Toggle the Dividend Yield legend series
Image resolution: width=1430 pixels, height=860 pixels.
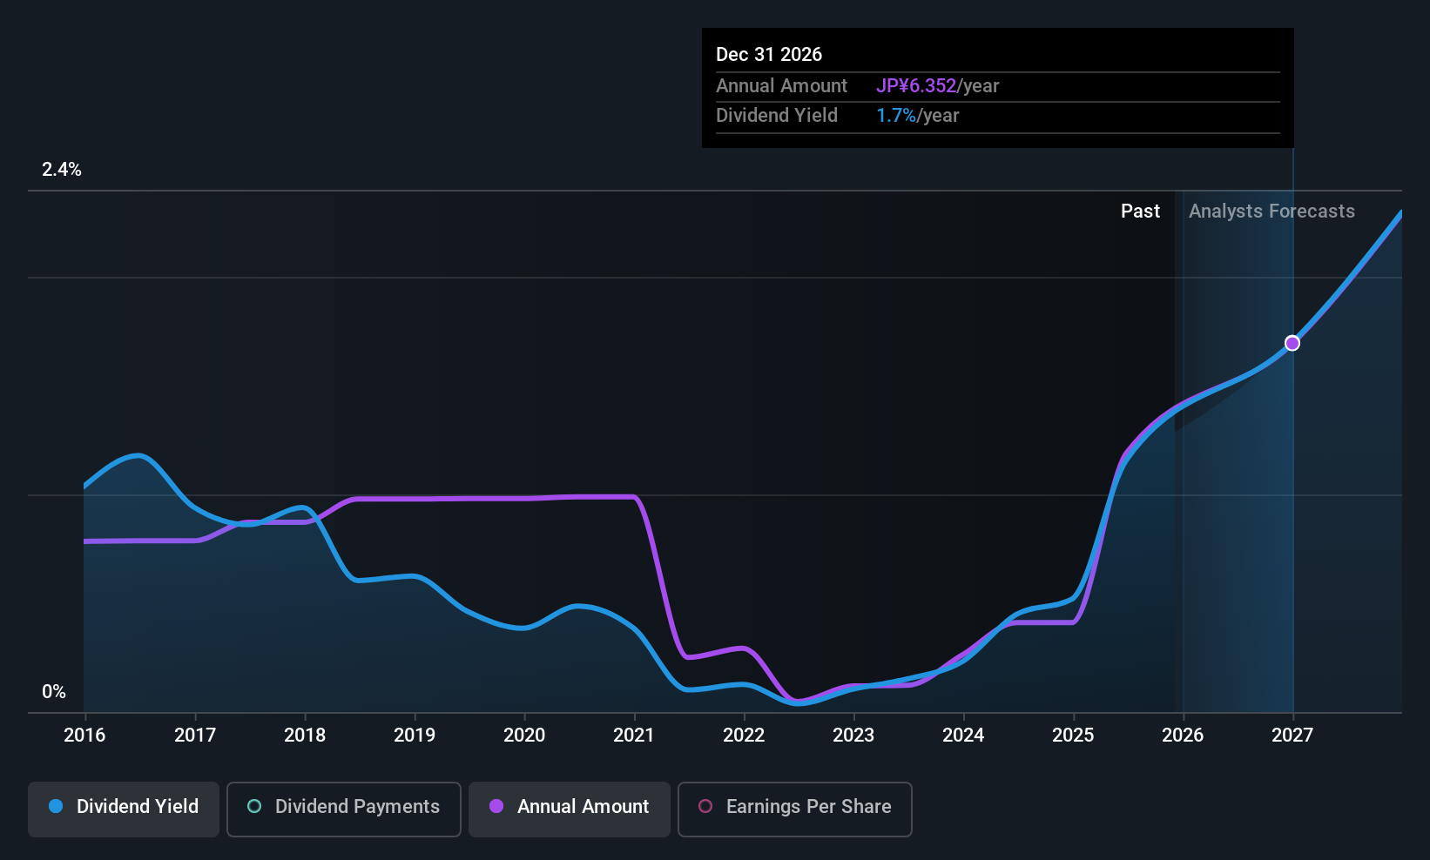click(124, 807)
